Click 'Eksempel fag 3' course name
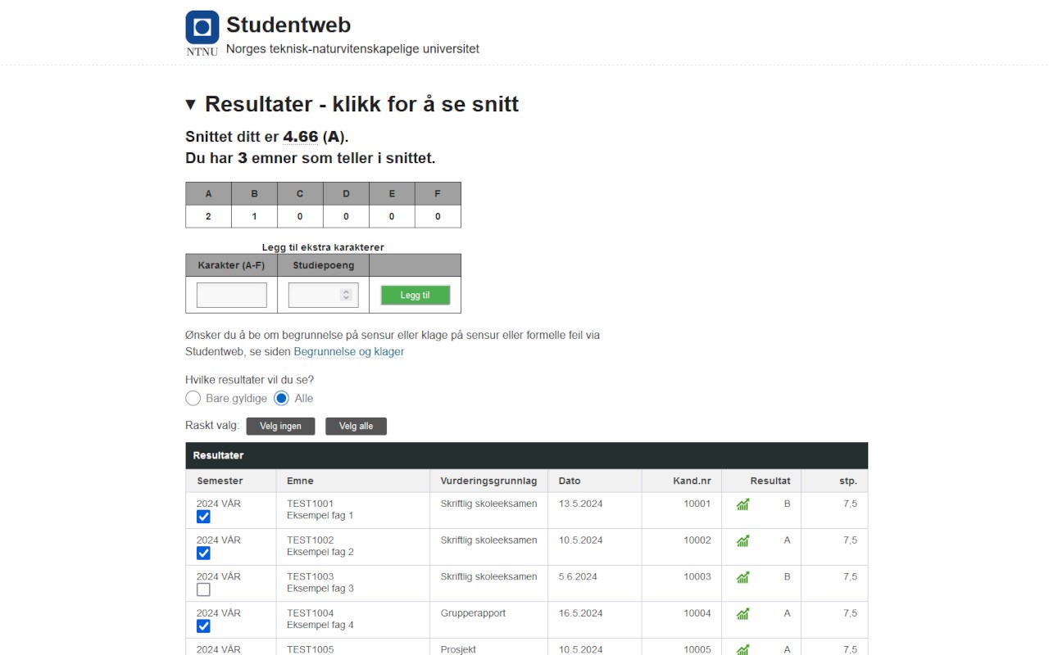This screenshot has height=655, width=1049. (x=320, y=589)
